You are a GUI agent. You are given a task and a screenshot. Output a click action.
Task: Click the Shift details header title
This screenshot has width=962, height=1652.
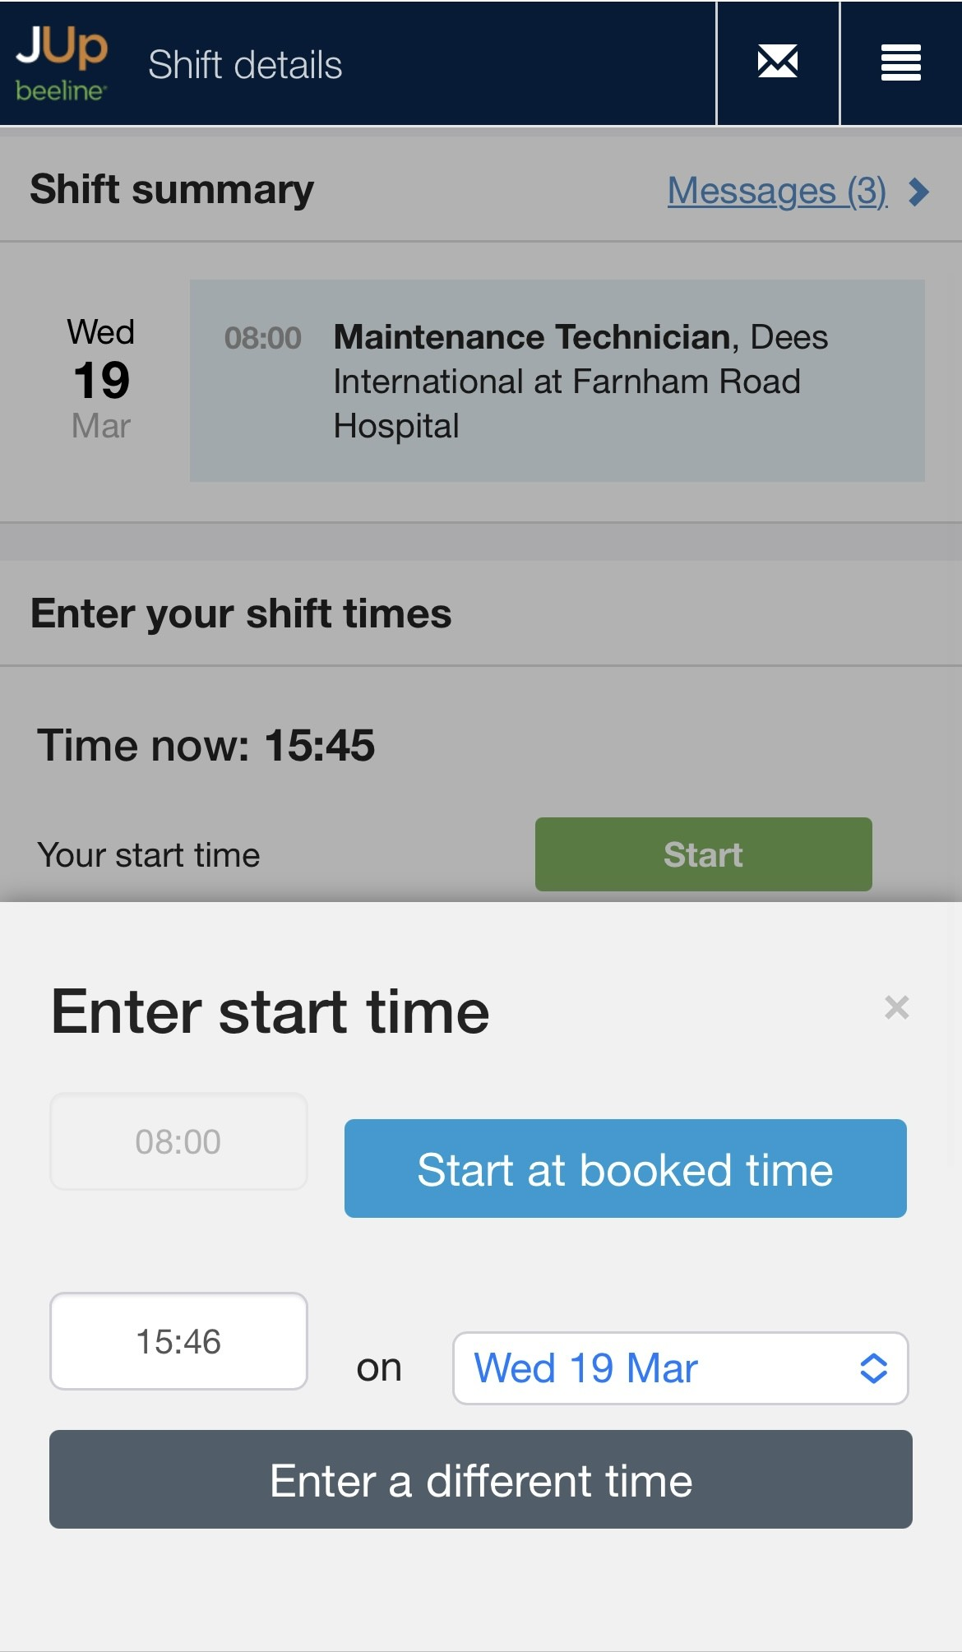point(245,65)
